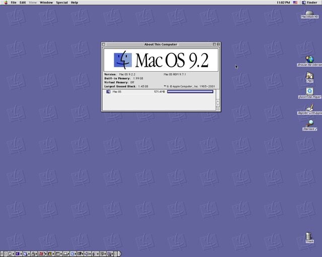Open the File Sharing Control Strip module
Image resolution: width=322 pixels, height=257 pixels.
(x=26, y=254)
